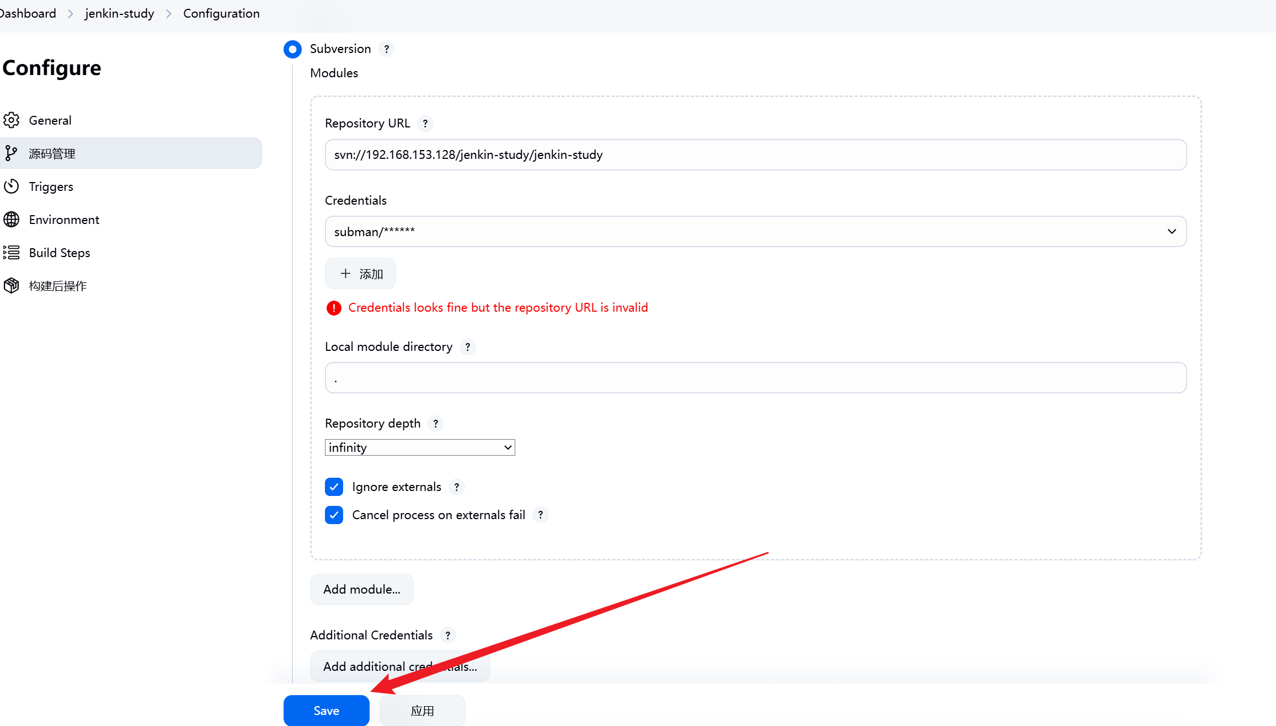Open help for Local module directory
The image size is (1276, 726).
[x=468, y=347]
